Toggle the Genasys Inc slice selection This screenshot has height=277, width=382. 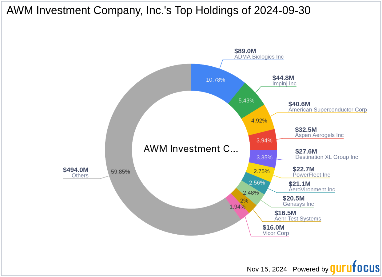pyautogui.click(x=251, y=193)
